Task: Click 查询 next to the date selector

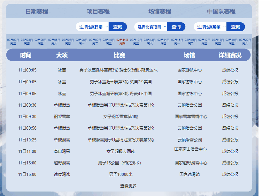Action: pyautogui.click(x=118, y=27)
